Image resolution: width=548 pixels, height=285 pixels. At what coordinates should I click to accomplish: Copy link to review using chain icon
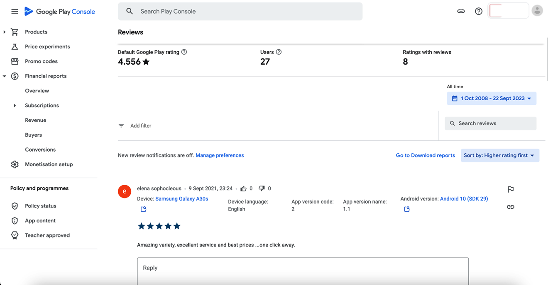click(x=511, y=207)
